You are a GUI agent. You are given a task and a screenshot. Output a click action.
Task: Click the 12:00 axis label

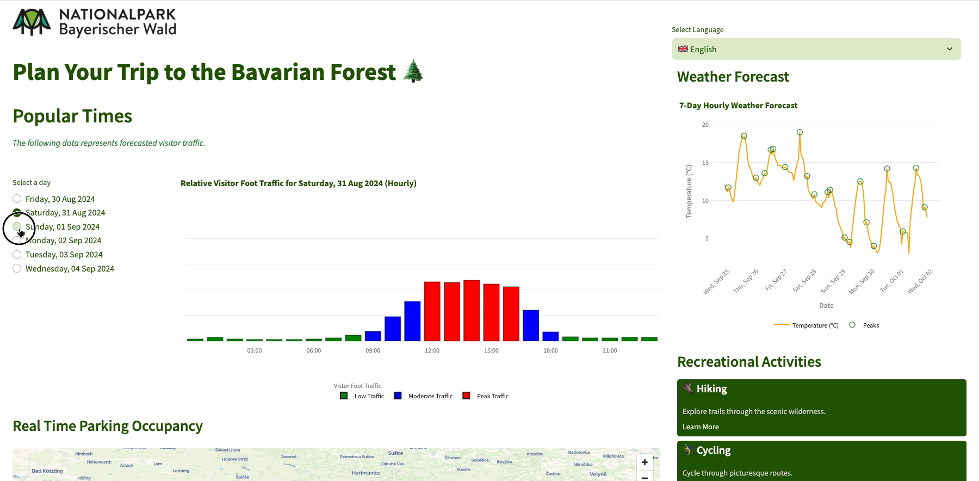(x=432, y=350)
